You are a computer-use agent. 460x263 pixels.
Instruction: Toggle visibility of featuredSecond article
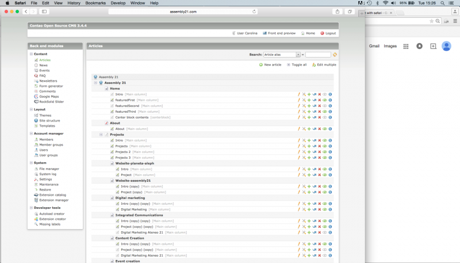pos(325,106)
